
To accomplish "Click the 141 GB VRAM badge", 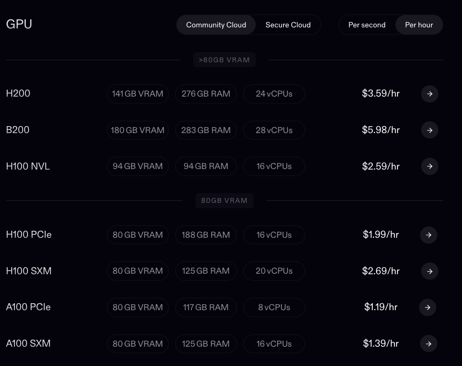I will click(x=138, y=94).
